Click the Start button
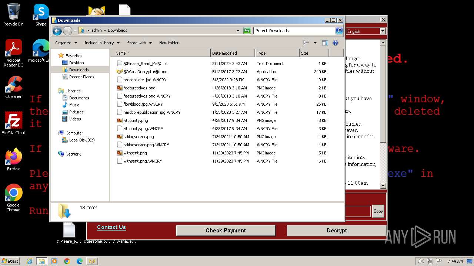The image size is (474, 266). 10,261
